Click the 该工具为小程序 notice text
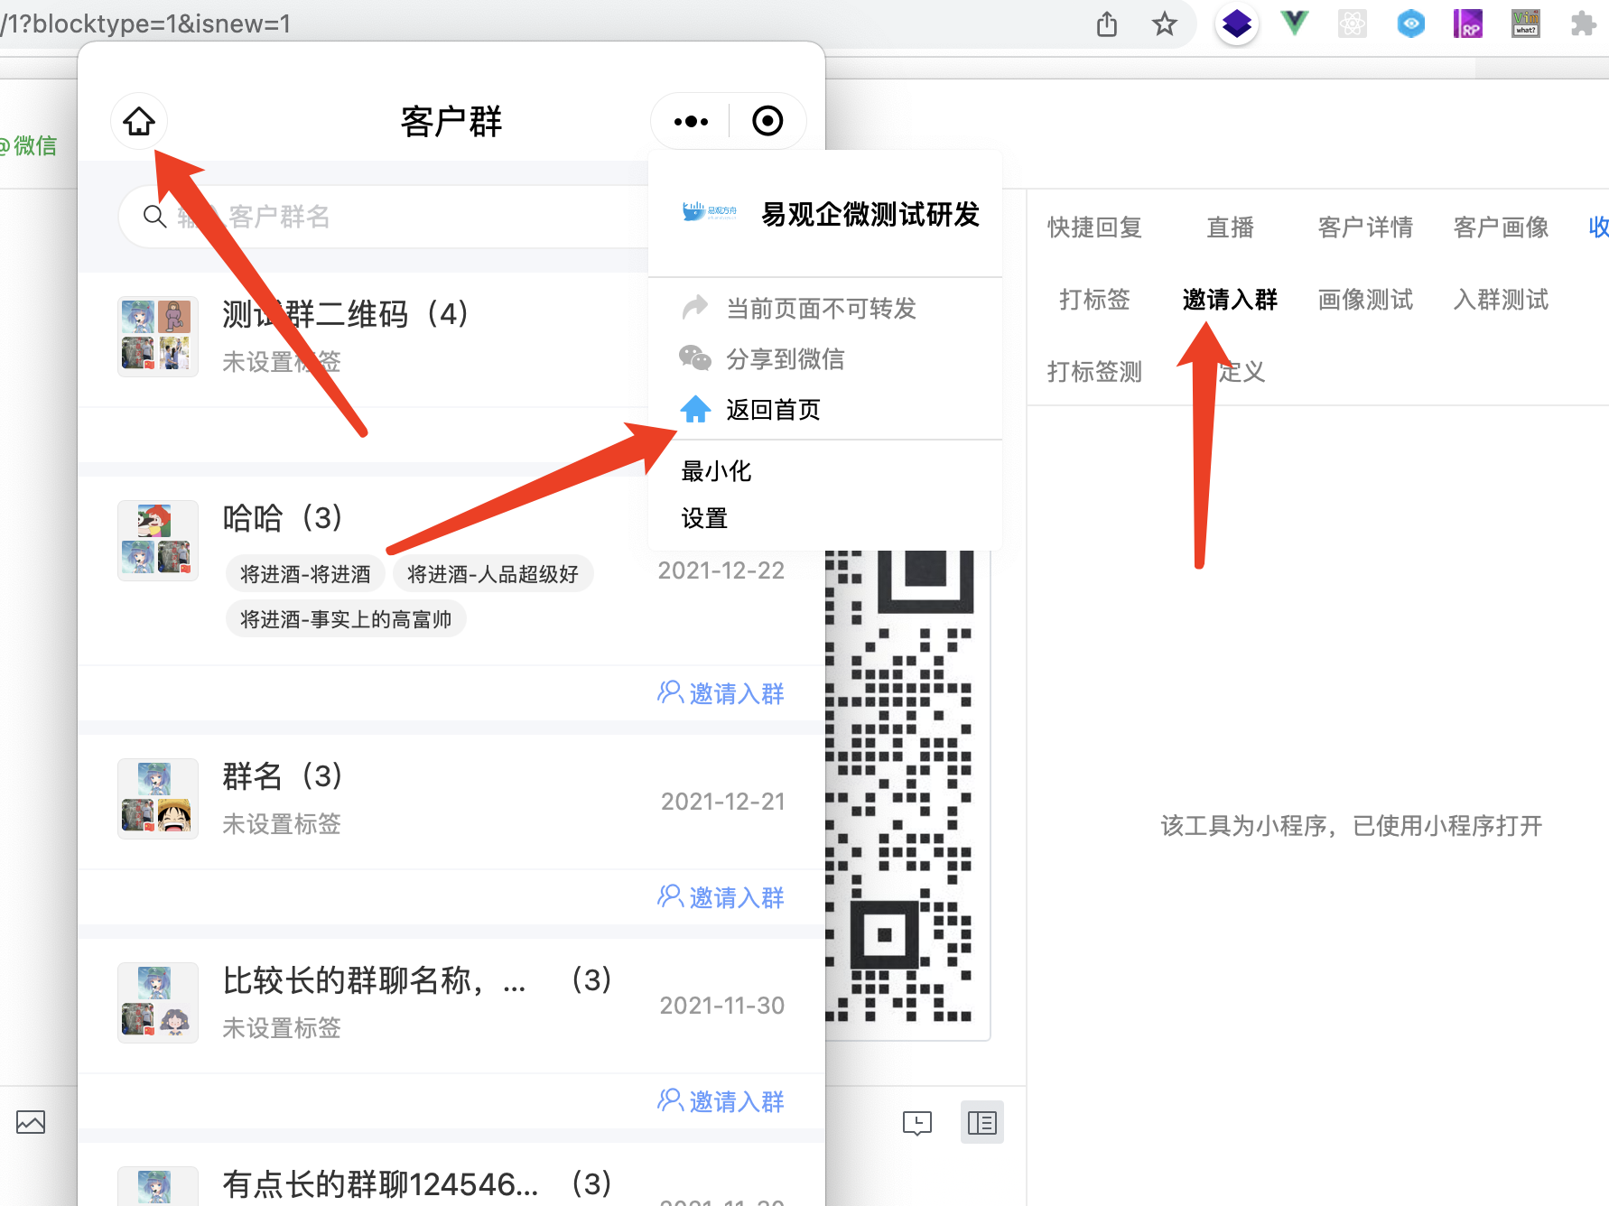The width and height of the screenshot is (1609, 1206). tap(1352, 826)
